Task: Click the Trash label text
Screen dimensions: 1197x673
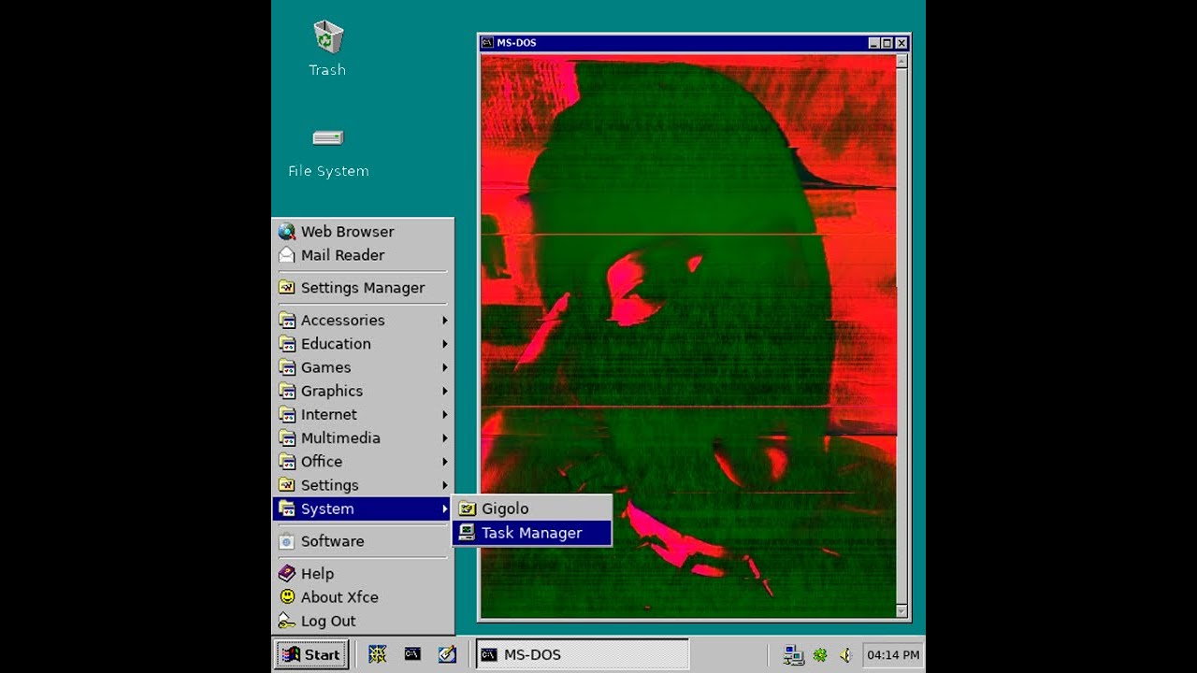Action: [x=328, y=70]
